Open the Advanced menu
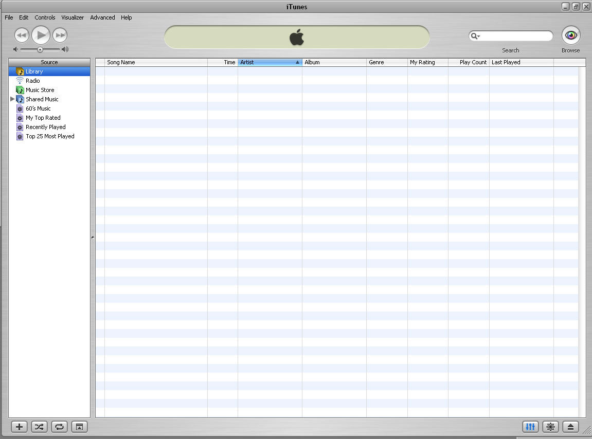The image size is (592, 439). point(102,17)
